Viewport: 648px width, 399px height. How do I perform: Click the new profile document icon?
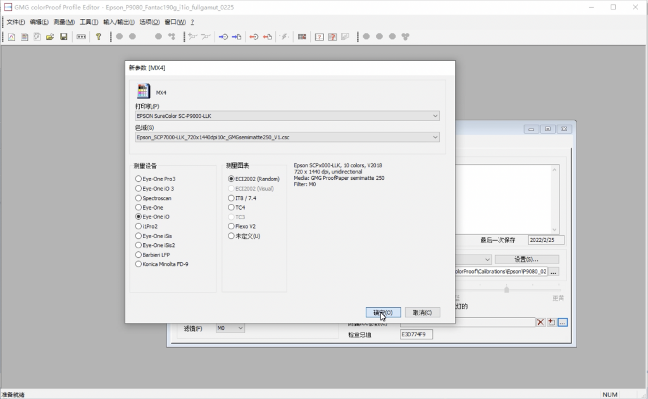pos(11,37)
